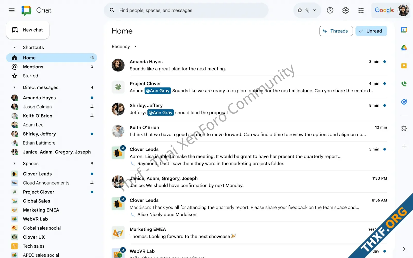Viewport: 413px width, 258px height.
Task: Click the Google Chat logo
Action: coord(26,11)
